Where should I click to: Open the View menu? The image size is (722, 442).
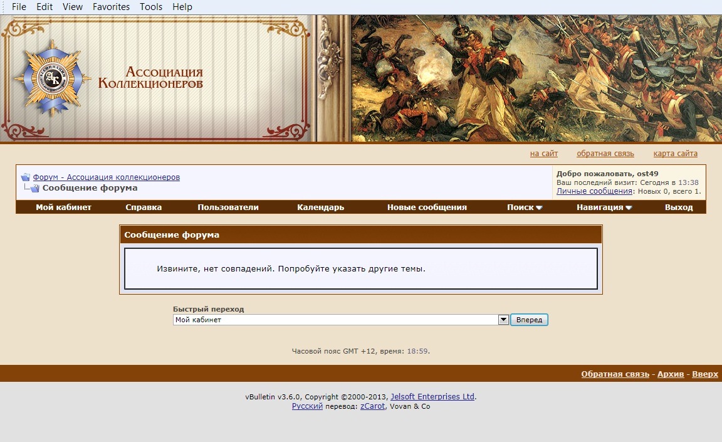(x=73, y=7)
